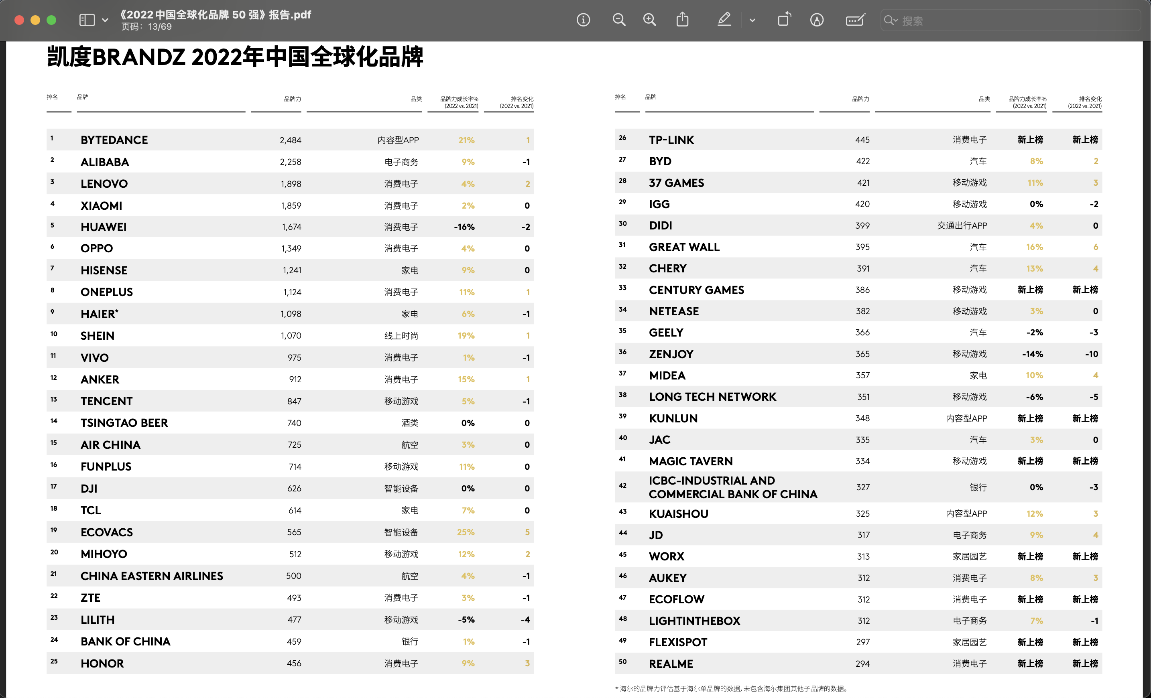Click the KUNLUN brand name

673,418
